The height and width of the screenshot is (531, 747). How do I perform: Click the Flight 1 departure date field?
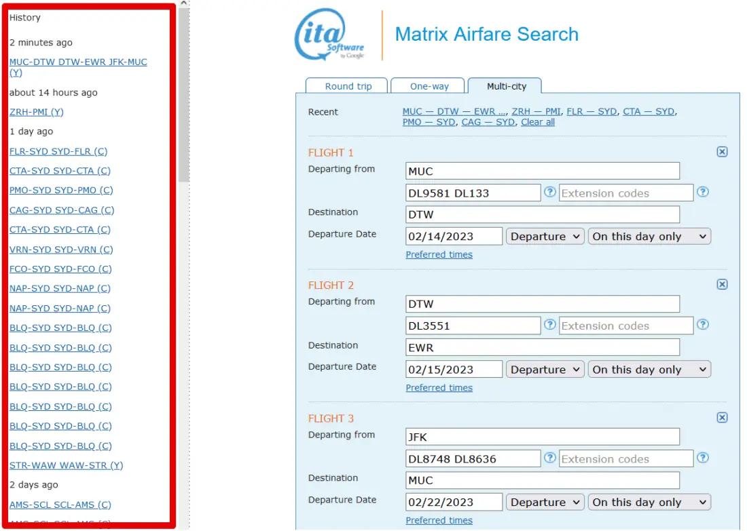[x=454, y=237]
